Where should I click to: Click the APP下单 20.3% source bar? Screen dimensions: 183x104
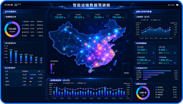coord(151,75)
